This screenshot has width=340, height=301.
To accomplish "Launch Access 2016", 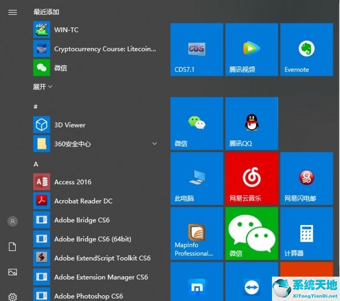I will (95, 182).
